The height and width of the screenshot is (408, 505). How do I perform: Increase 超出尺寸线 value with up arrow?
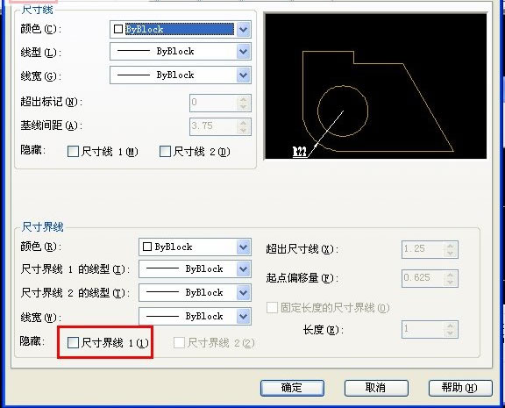[x=451, y=246]
